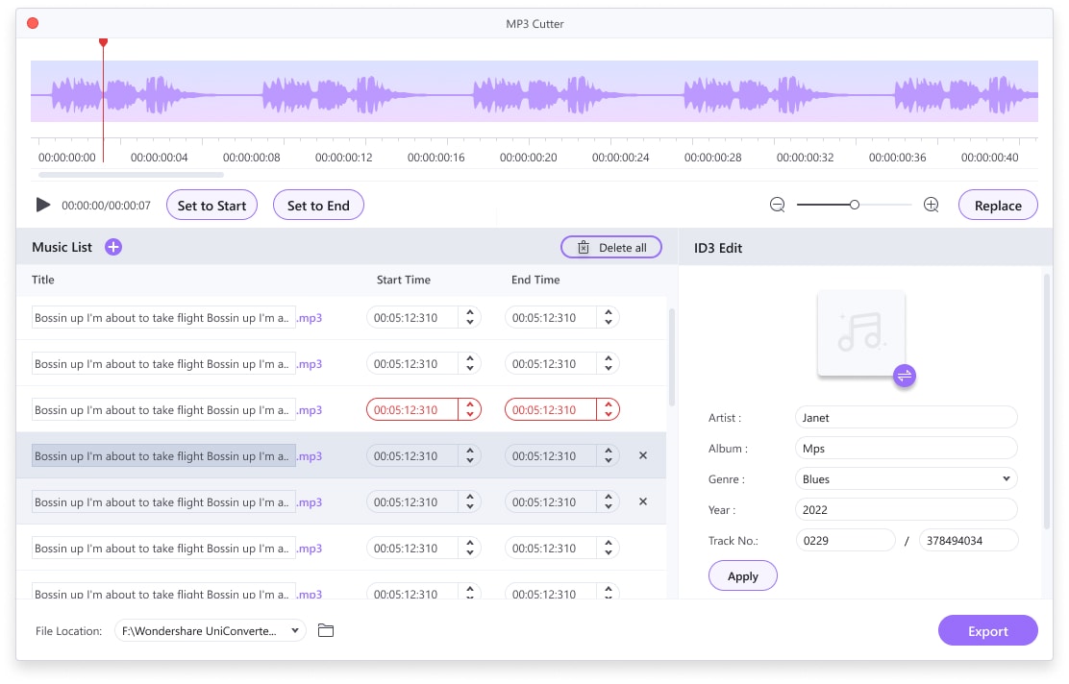Increase the red-outlined start time value
Viewport: 1069px width, 684px height.
click(x=470, y=404)
